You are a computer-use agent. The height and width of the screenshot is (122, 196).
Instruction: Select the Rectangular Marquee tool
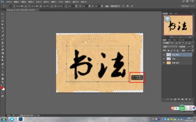(x=3, y=18)
